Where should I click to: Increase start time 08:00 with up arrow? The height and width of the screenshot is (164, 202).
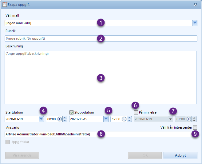point(65,118)
